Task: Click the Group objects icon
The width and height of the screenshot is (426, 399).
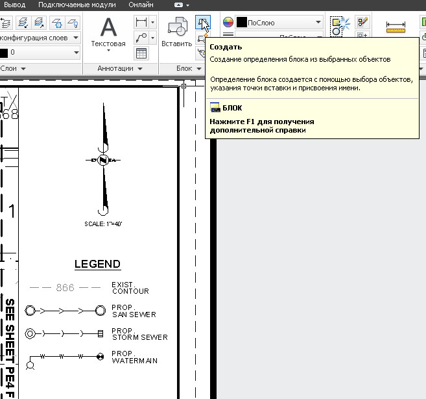Action: [338, 26]
